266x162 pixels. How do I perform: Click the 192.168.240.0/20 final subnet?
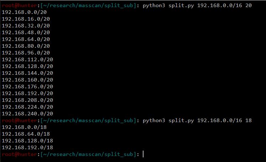pyautogui.click(x=27, y=114)
